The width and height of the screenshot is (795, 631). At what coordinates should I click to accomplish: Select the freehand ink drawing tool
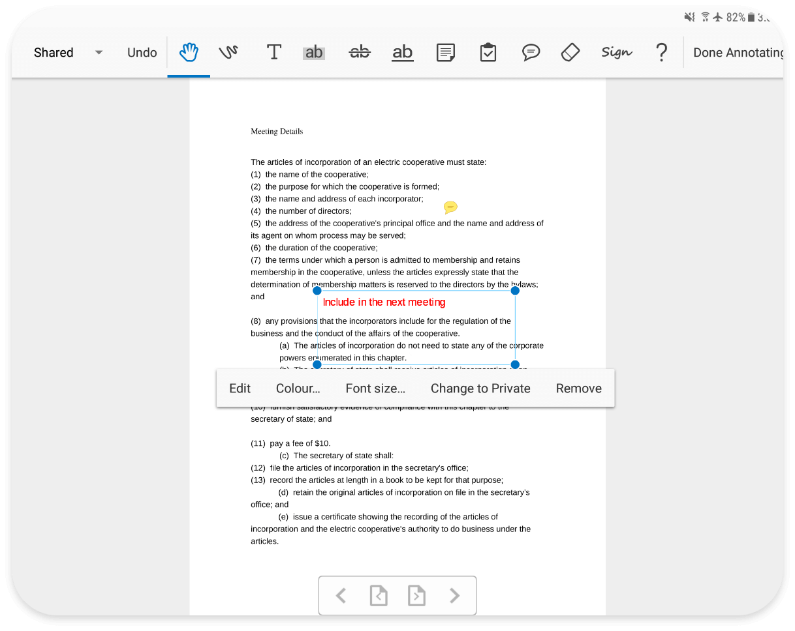point(228,52)
